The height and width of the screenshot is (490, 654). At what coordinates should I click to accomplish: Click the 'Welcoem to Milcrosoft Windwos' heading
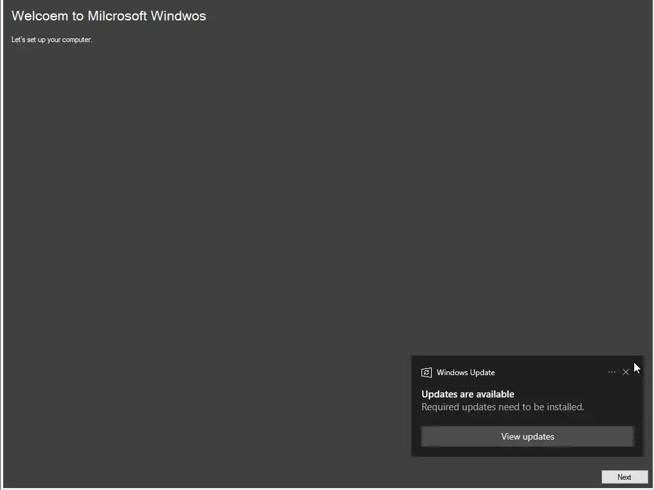[109, 16]
